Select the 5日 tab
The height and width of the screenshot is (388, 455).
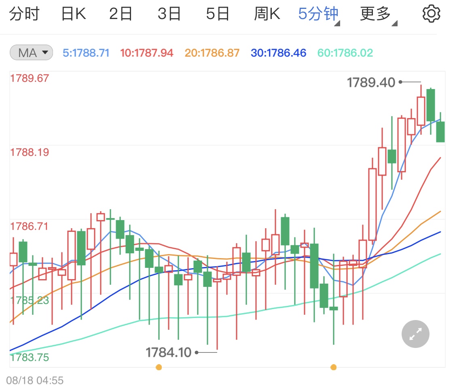pos(218,14)
